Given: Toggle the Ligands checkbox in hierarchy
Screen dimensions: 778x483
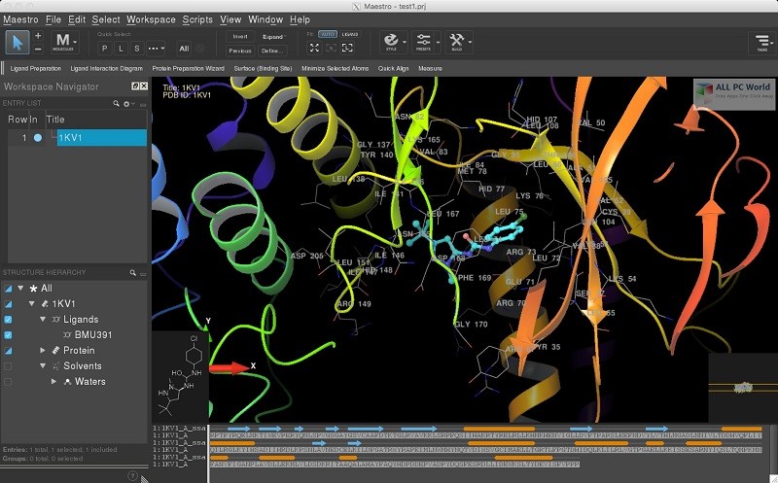Looking at the screenshot, I should click(x=9, y=320).
